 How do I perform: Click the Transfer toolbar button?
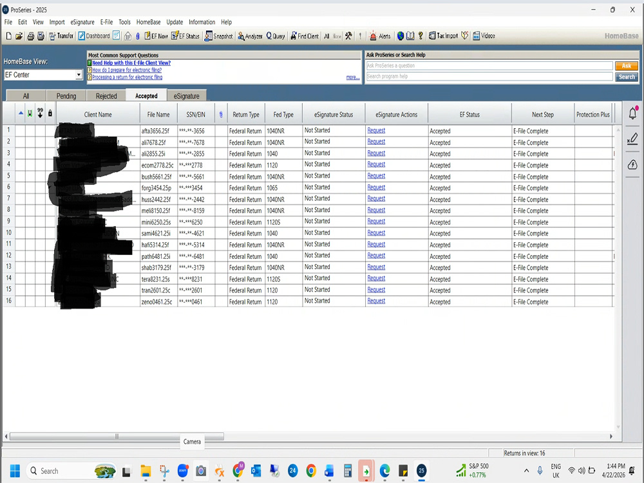pos(61,36)
